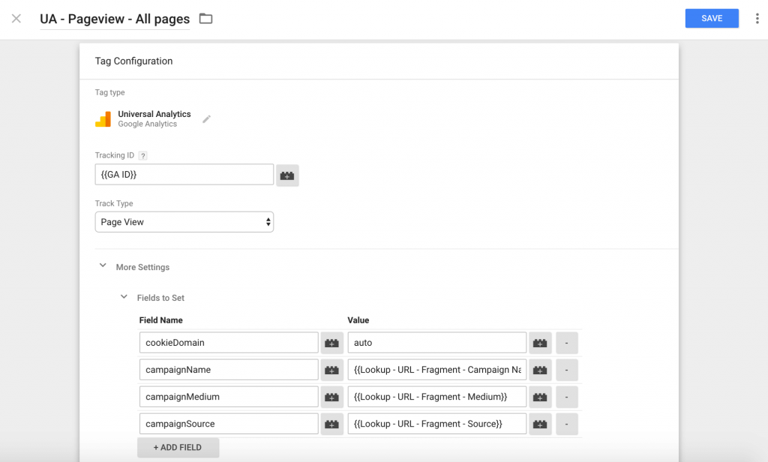The height and width of the screenshot is (462, 768).
Task: Open the variable picker for Tracking ID
Action: coord(287,174)
